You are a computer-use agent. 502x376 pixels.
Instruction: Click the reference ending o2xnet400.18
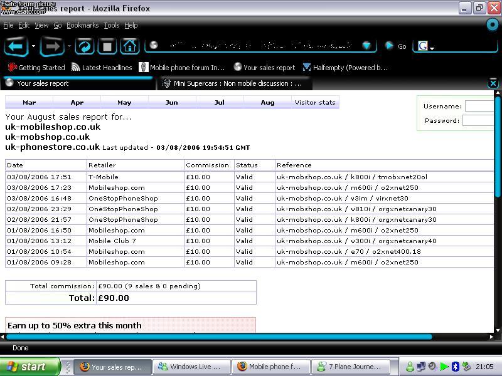click(349, 252)
